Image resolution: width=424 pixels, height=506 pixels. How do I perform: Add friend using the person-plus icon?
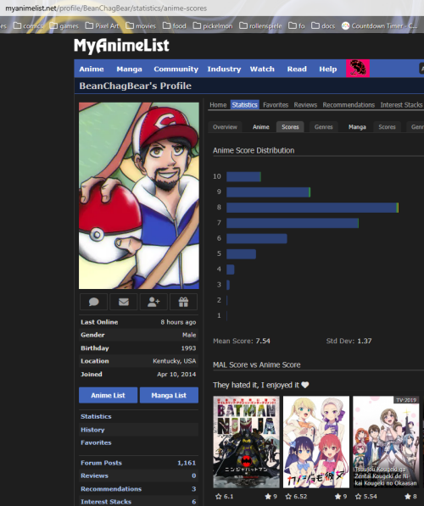tap(153, 302)
